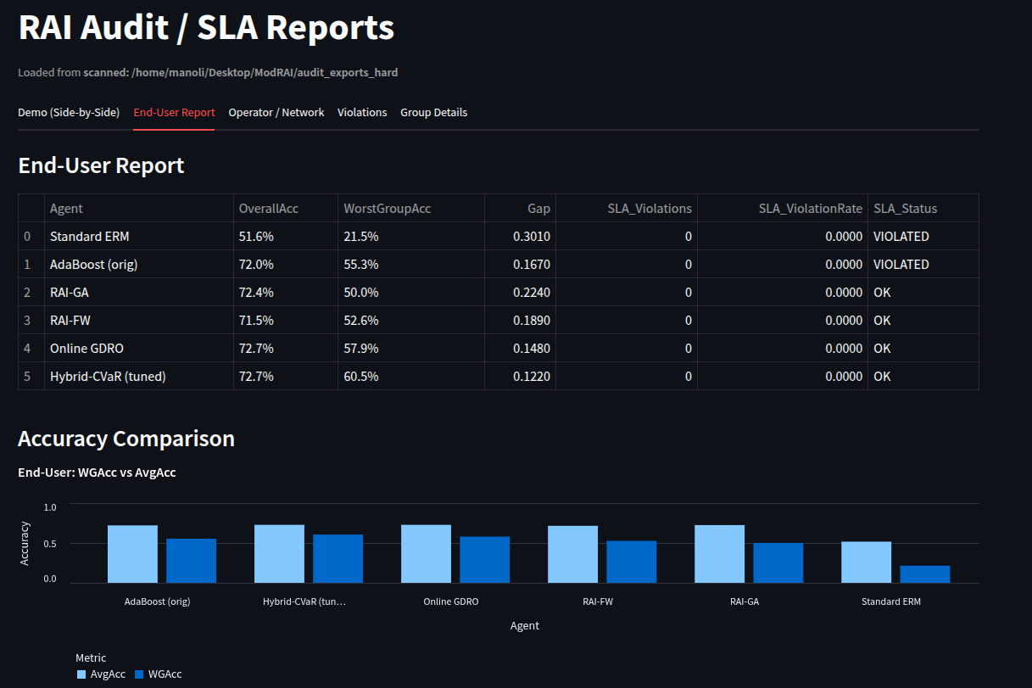
Task: Select the Standard ERM agent cell
Action: pos(90,237)
